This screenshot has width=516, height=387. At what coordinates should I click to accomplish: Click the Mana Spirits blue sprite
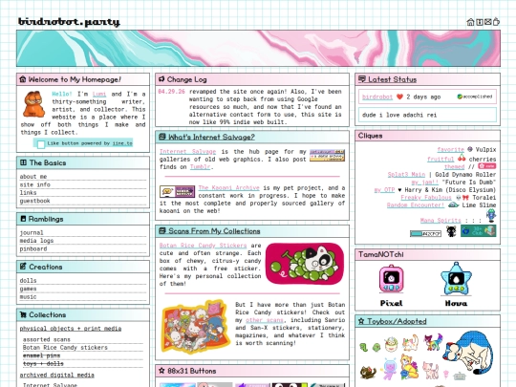click(x=491, y=216)
